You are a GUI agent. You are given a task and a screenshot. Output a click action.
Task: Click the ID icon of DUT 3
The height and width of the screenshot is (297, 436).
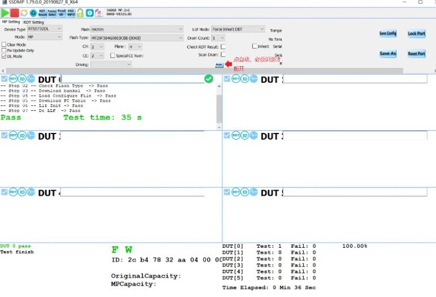(245, 135)
